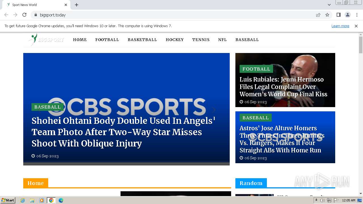Click the Home section heading
The height and width of the screenshot is (204, 363).
[x=36, y=183]
